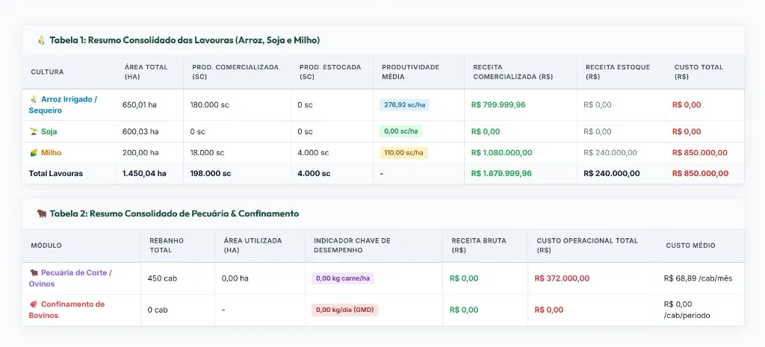This screenshot has height=347, width=765.
Task: Click the corn cob icon next to Milho
Action: coord(34,152)
